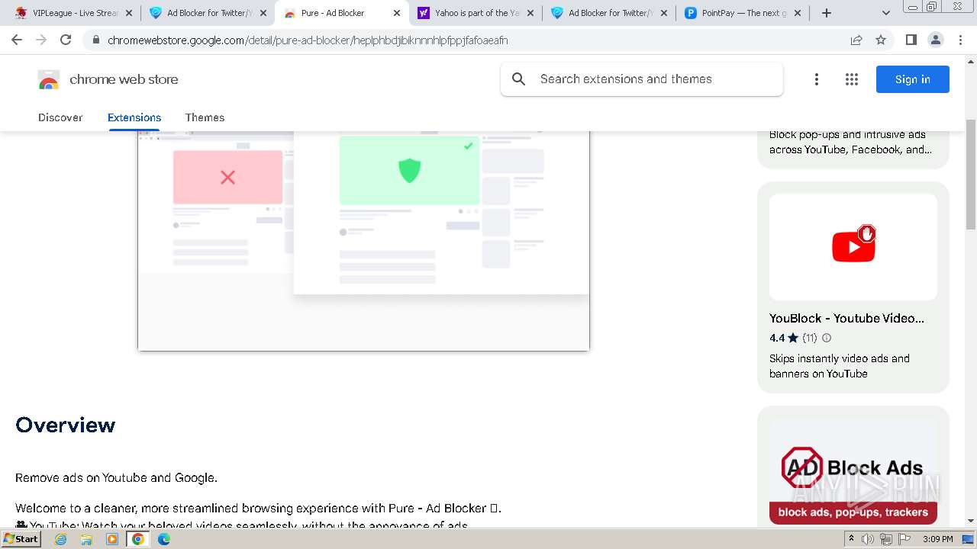Open the Extensions section
Screen dimensions: 977x549
(134, 117)
